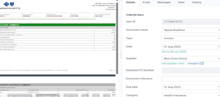Viewport: 220px width, 97px height.
Task: Click the Billing Period cell in the invoice
Action: click(x=58, y=15)
